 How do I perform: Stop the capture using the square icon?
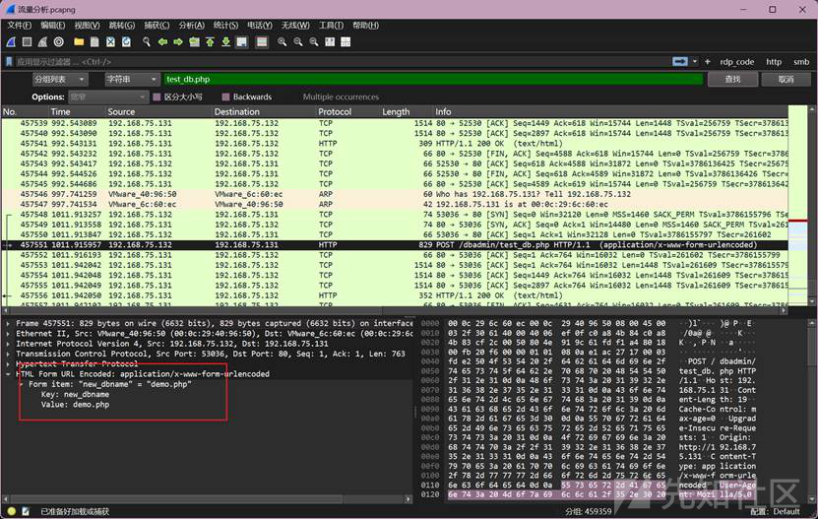(x=28, y=41)
